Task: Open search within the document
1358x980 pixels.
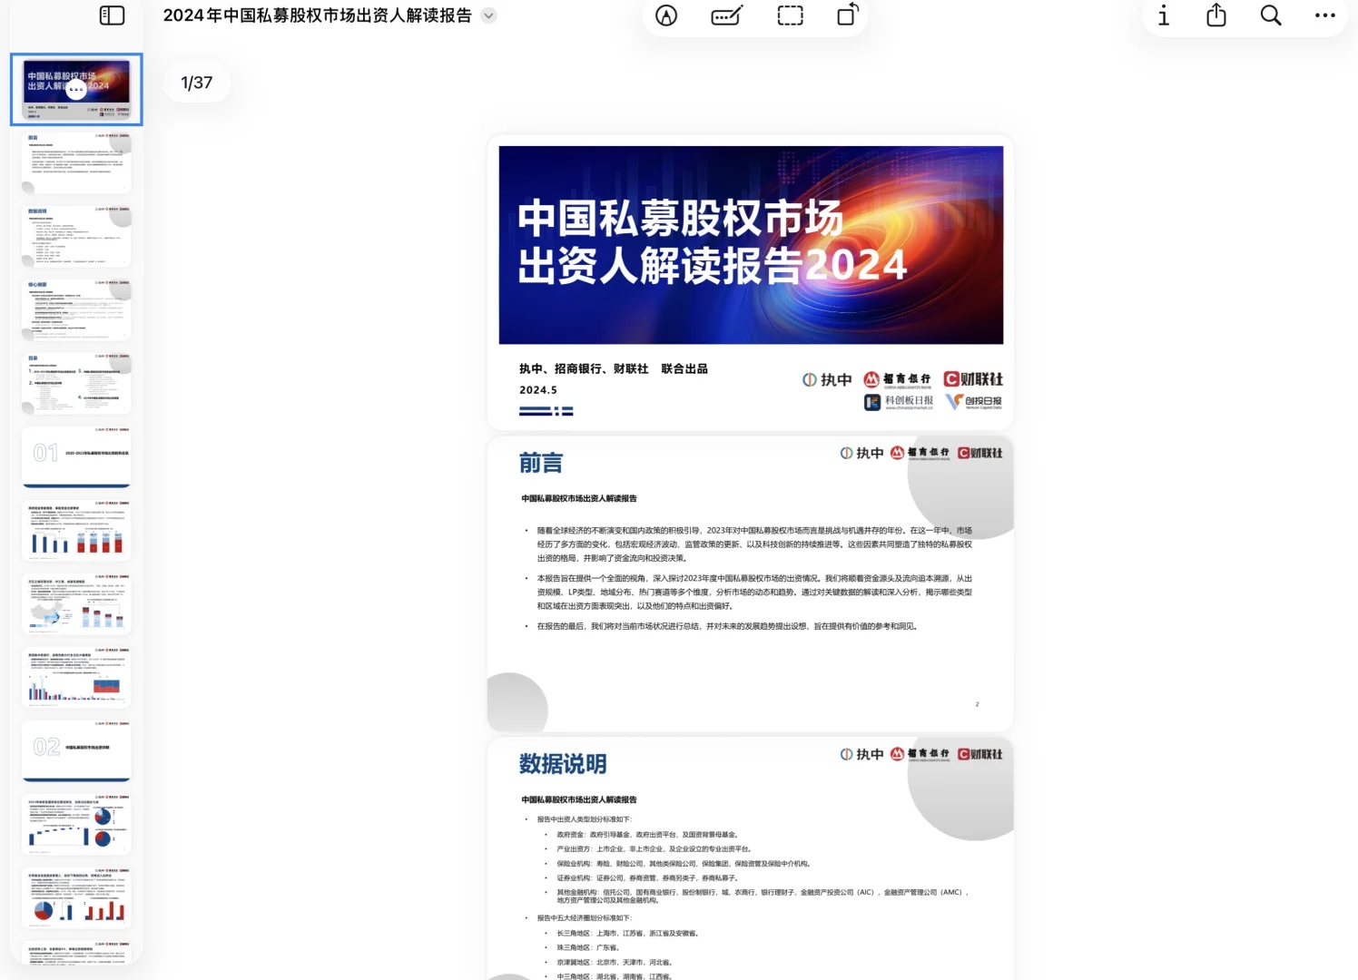Action: click(1270, 15)
